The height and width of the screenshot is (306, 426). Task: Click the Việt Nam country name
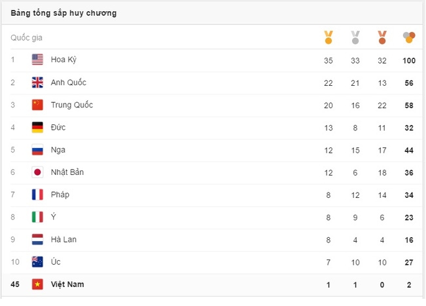tap(67, 284)
